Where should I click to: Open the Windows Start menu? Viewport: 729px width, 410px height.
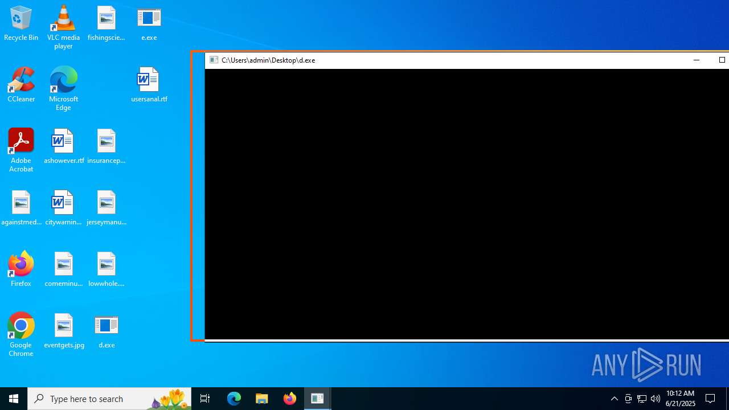click(x=14, y=399)
